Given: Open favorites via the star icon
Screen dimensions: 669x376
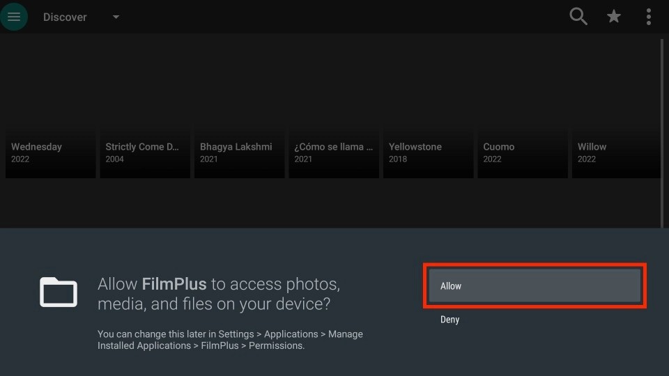Looking at the screenshot, I should 613,17.
